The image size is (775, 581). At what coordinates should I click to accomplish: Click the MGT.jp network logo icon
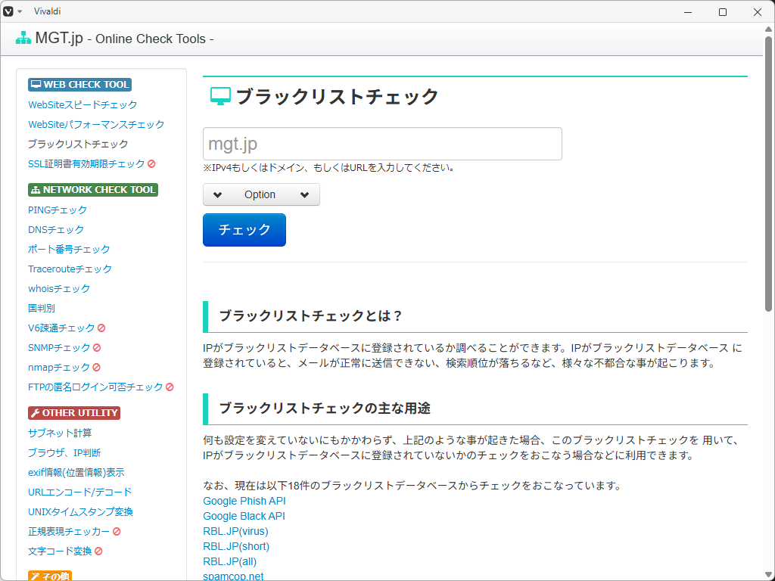(x=23, y=38)
